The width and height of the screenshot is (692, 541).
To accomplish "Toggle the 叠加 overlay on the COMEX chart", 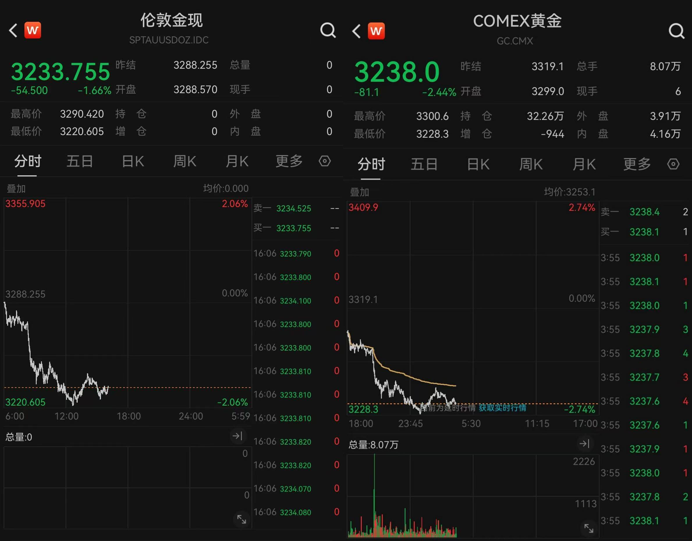I will [360, 192].
